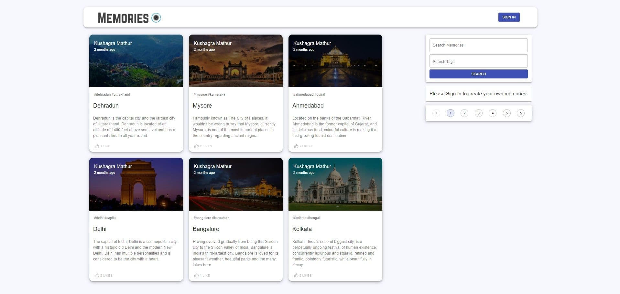Like the Ahmedabad memory with its thumbs-up icon
Screen dimensions: 620x294
tap(296, 146)
